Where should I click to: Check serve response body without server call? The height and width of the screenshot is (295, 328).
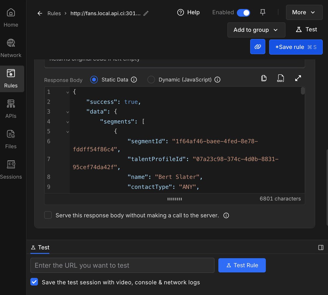pos(48,215)
